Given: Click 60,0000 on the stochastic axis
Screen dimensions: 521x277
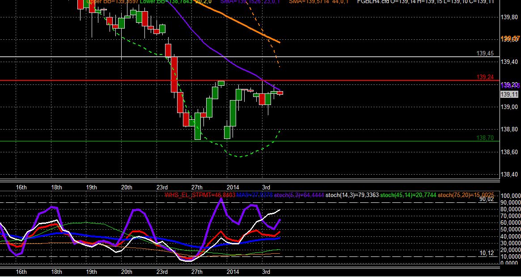Looking at the screenshot, I should point(512,223).
